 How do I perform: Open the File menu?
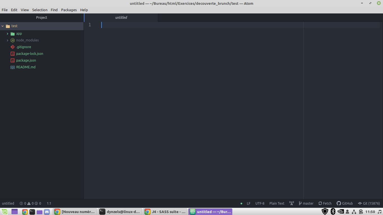(4, 10)
